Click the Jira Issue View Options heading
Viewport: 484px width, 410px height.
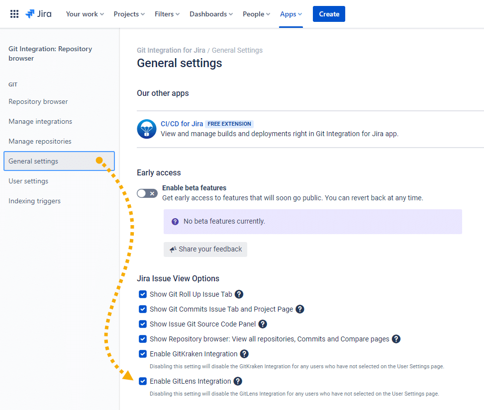pos(178,278)
